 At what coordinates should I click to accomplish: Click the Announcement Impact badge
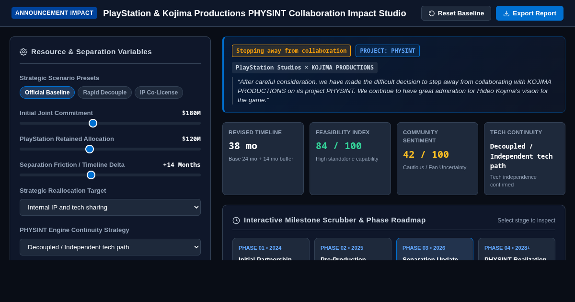[54, 13]
